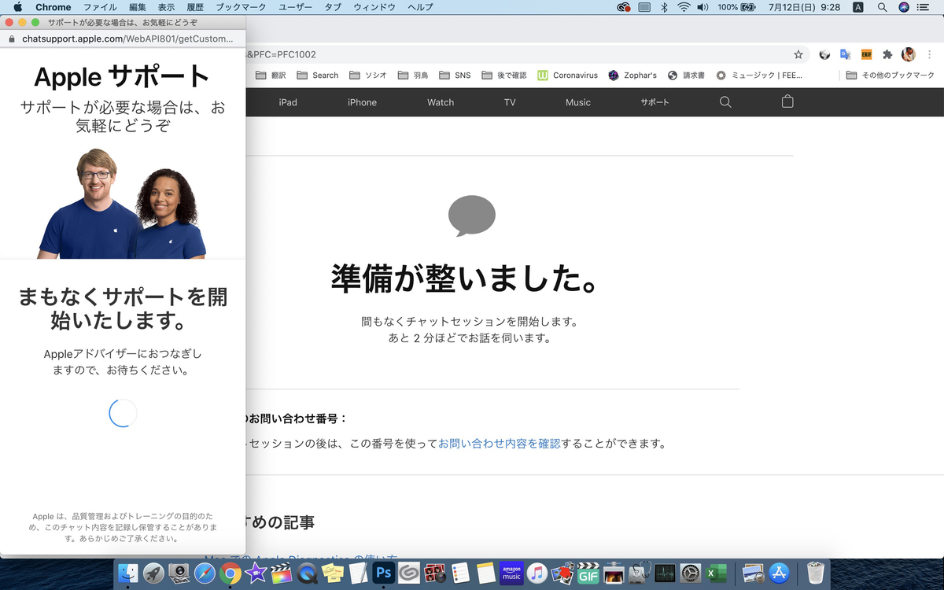
Task: Open the TV tab in Apple navigation
Action: 510,102
